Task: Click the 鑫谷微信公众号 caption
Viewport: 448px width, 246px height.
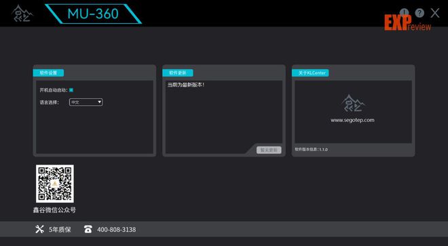Action: [54, 210]
